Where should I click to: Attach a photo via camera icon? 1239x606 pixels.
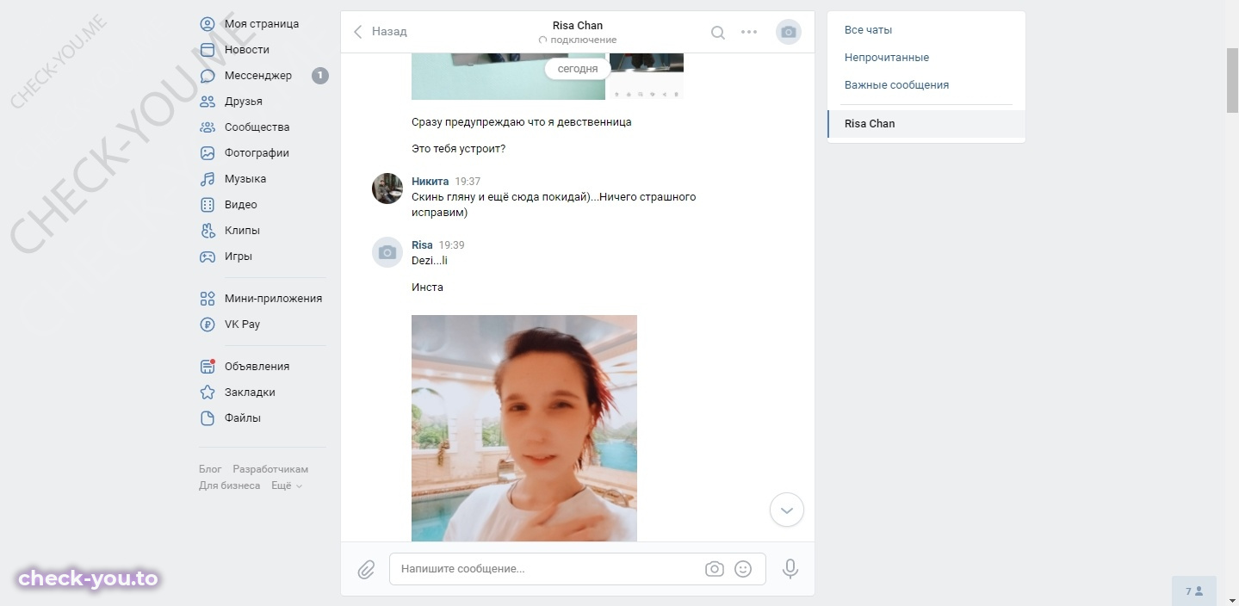point(715,569)
